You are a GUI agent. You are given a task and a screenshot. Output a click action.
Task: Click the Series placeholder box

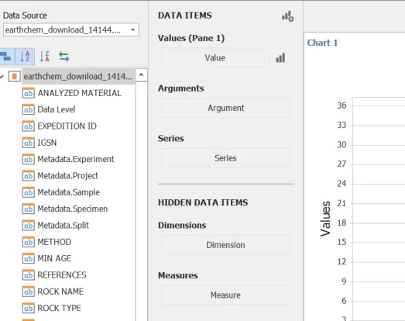click(x=226, y=158)
